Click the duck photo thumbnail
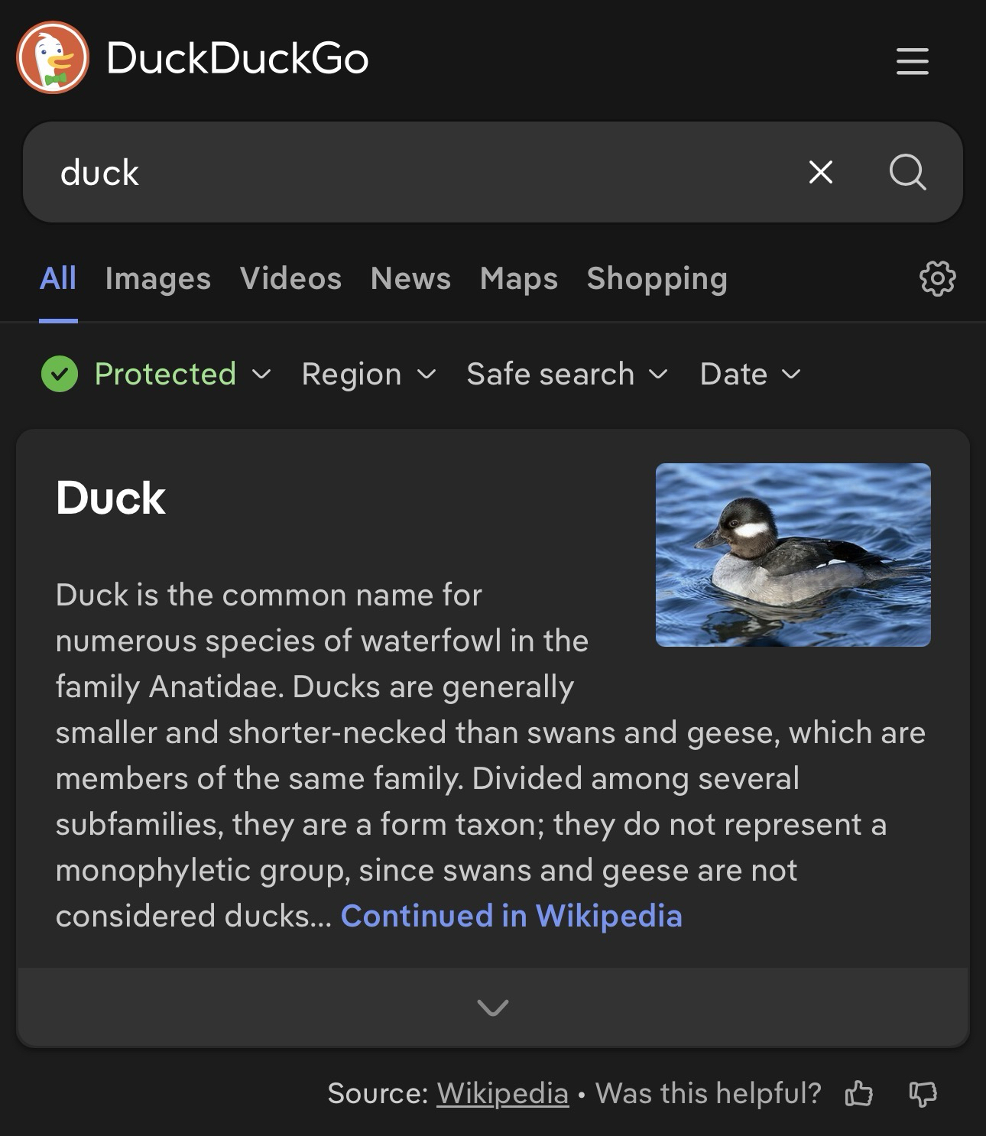Image resolution: width=986 pixels, height=1136 pixels. [x=793, y=555]
